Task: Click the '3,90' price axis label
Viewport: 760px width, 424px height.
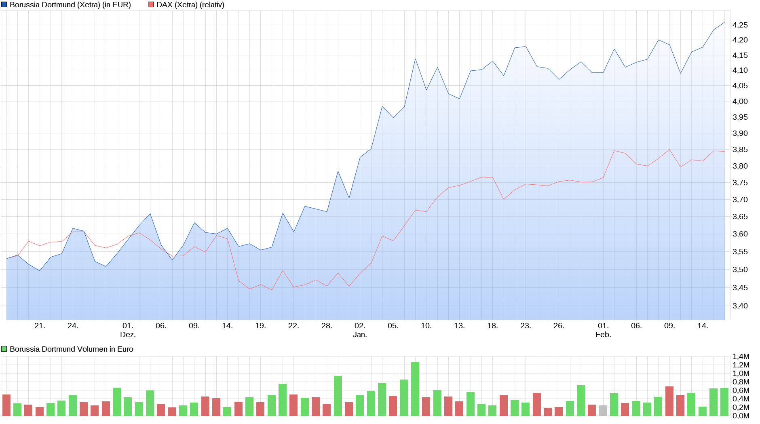Action: (x=740, y=133)
